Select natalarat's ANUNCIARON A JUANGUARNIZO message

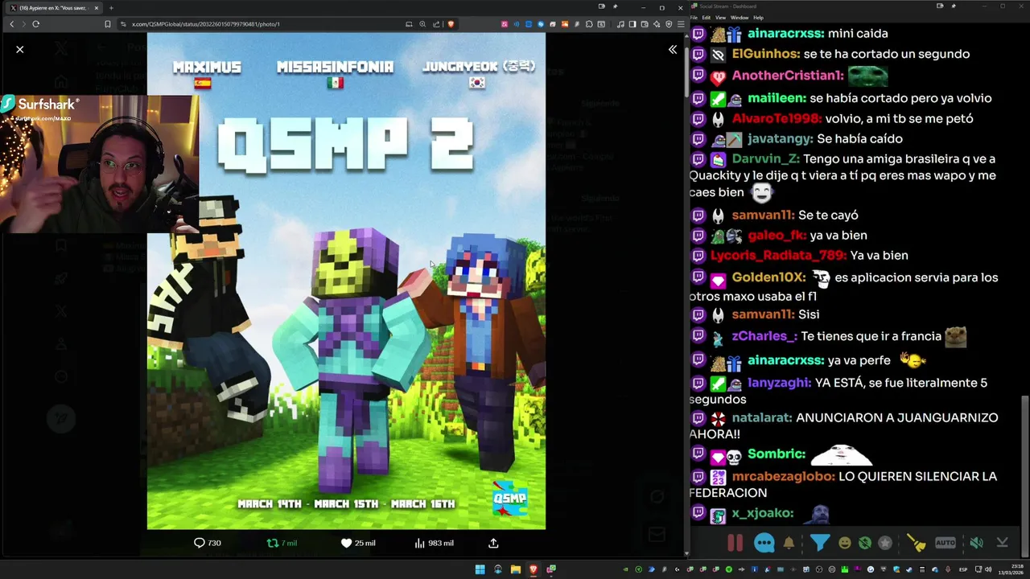[843, 425]
